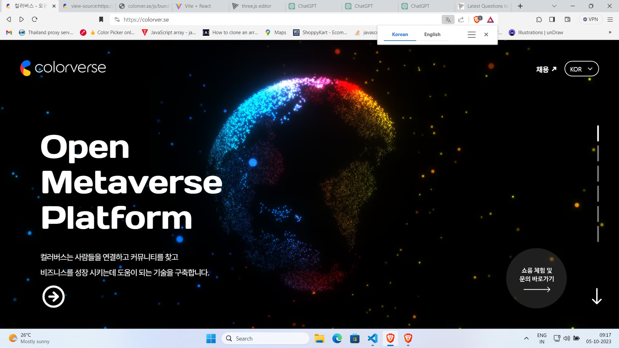Click the 채용 careers link
619x348 pixels.
coord(546,69)
